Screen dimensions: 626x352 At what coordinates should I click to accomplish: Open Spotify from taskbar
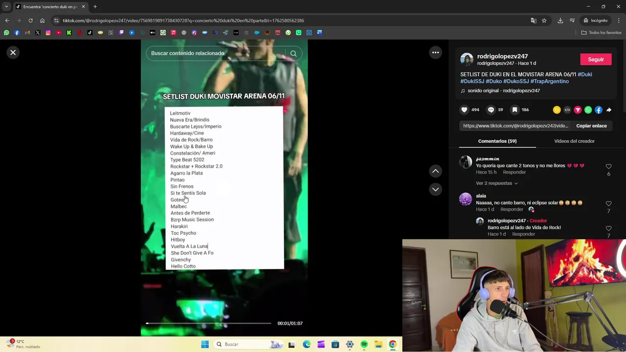pyautogui.click(x=364, y=344)
